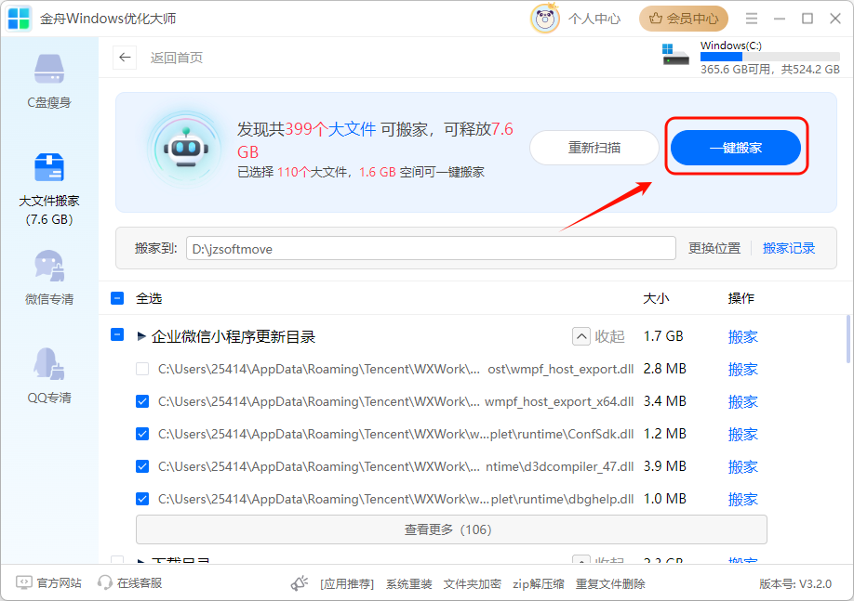This screenshot has height=601, width=854.
Task: Uncheck the dbghelp.dll file checkbox
Action: click(142, 499)
